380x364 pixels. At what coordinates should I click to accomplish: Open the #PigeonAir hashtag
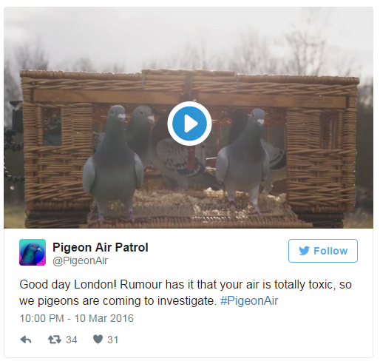tap(249, 301)
